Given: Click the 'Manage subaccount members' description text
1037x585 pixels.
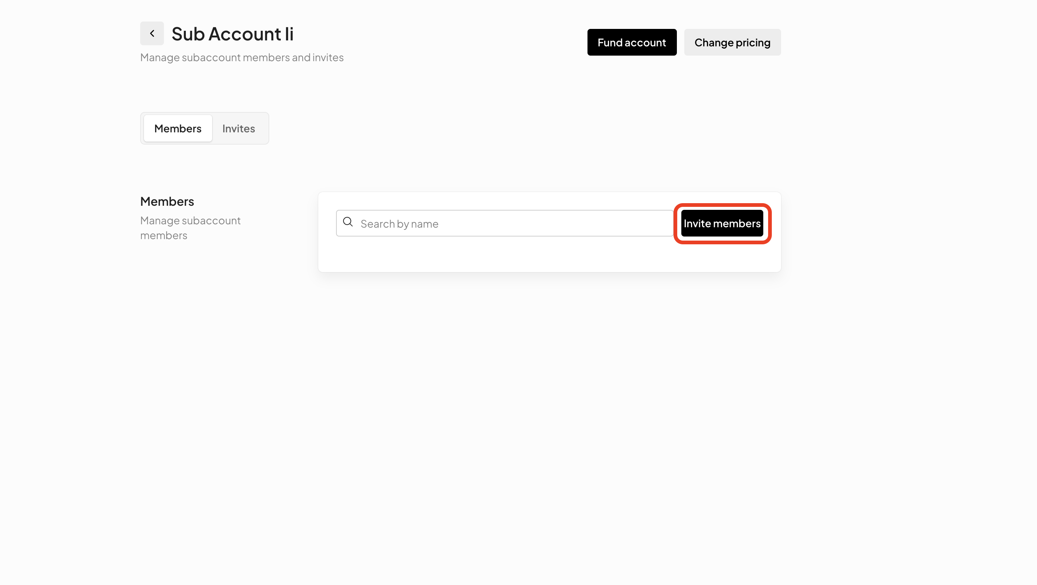Looking at the screenshot, I should 190,228.
